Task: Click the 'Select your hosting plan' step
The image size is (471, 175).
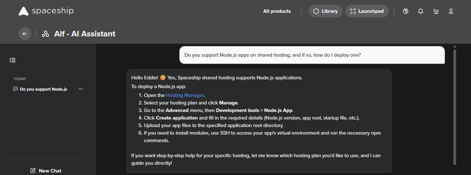Action: point(191,103)
